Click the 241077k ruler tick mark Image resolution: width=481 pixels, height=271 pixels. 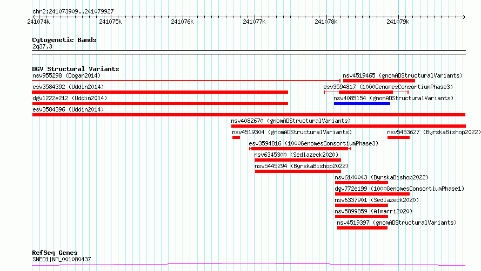(255, 17)
